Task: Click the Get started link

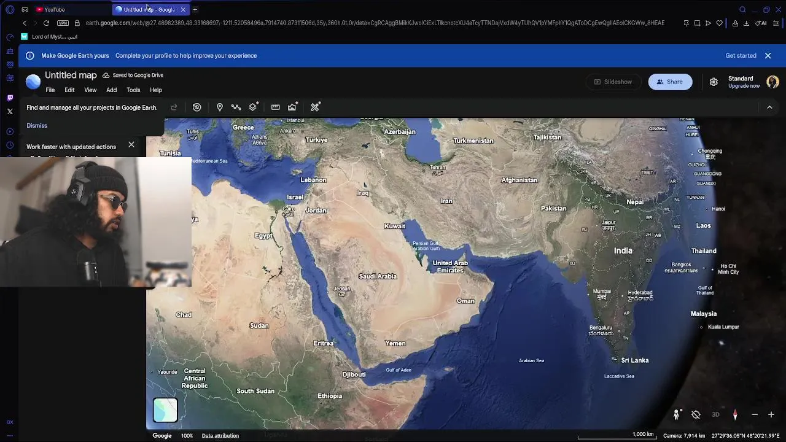Action: [741, 55]
